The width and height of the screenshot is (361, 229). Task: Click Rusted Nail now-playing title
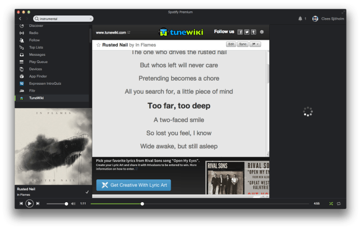tap(26, 189)
